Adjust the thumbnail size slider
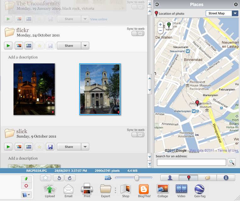This screenshot has height=201, width=240. (x=137, y=178)
